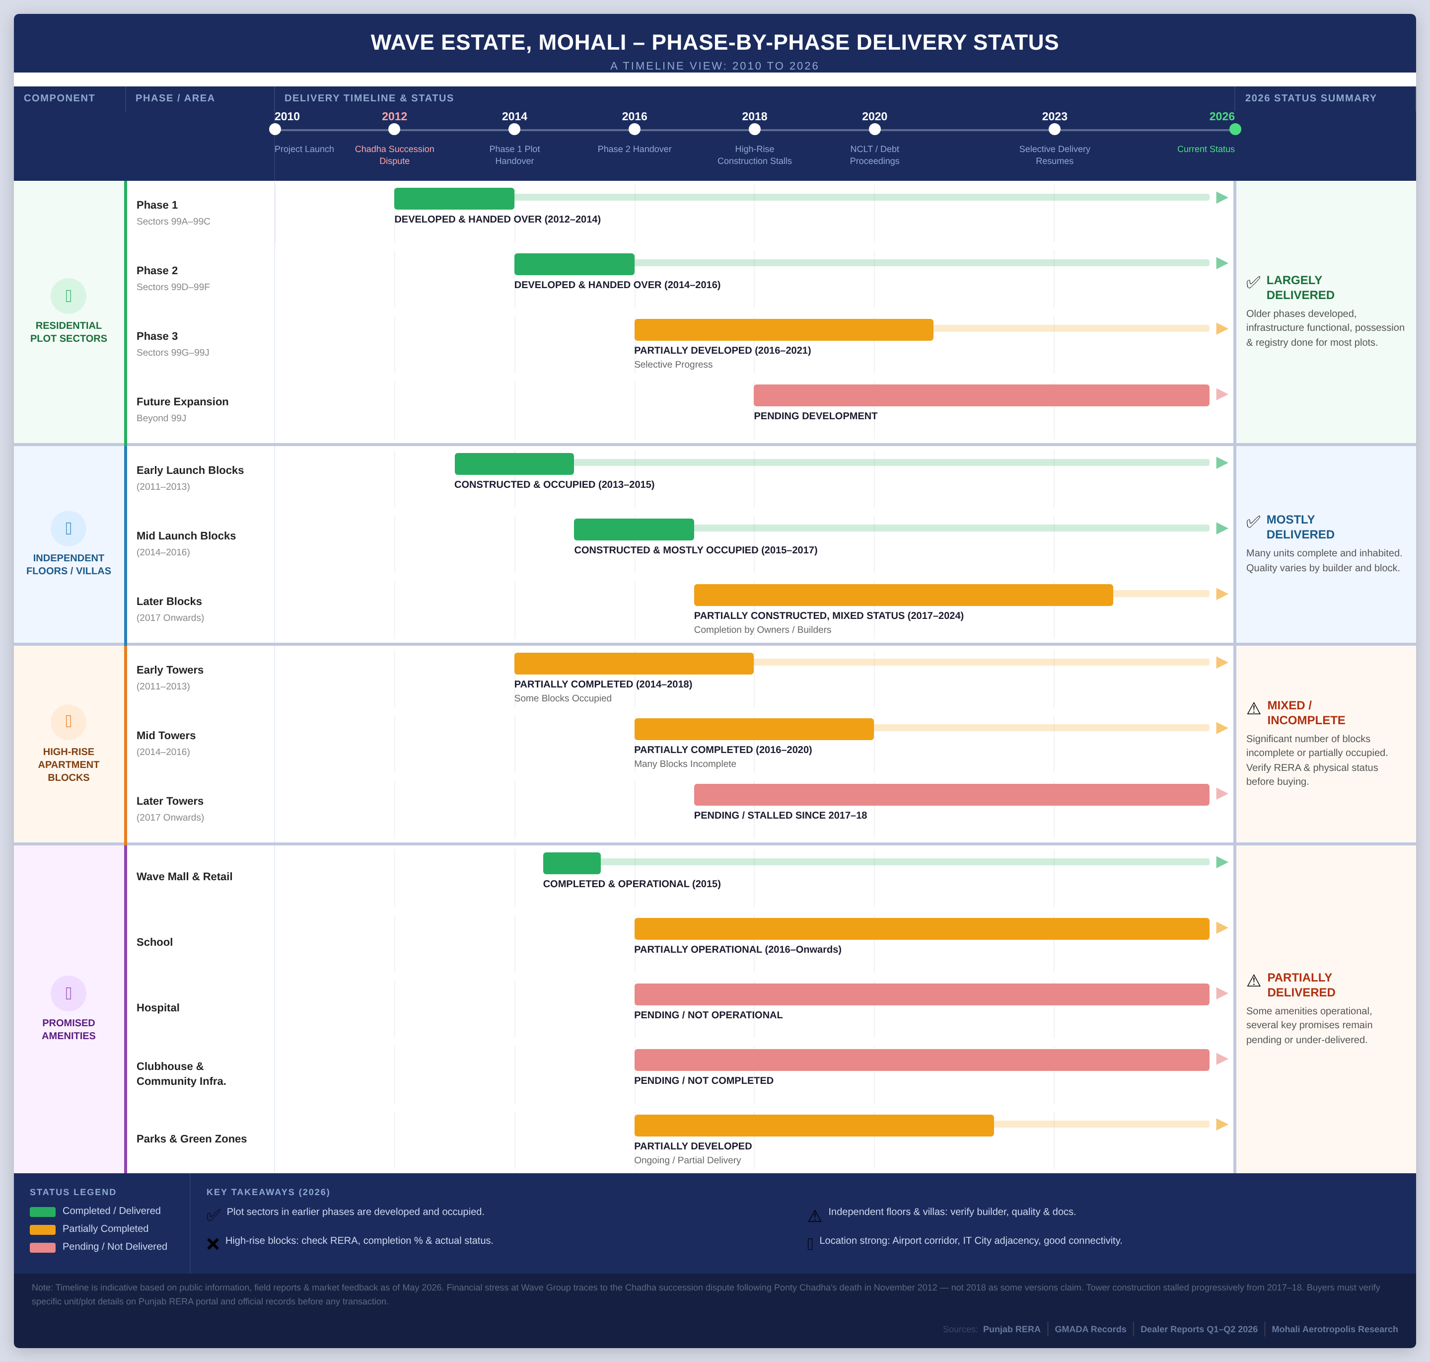Select the green 2026 Current Status dot
Image resolution: width=1430 pixels, height=1362 pixels.
[x=1235, y=129]
